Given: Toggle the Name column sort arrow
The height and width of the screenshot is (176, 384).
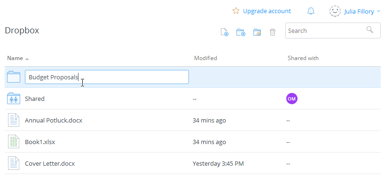Looking at the screenshot, I should tap(27, 59).
